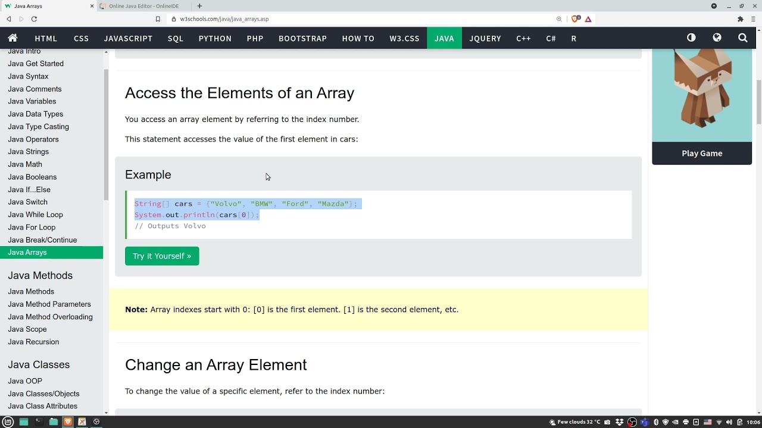Close the Java Arrays tab
The width and height of the screenshot is (762, 428).
coord(92,6)
